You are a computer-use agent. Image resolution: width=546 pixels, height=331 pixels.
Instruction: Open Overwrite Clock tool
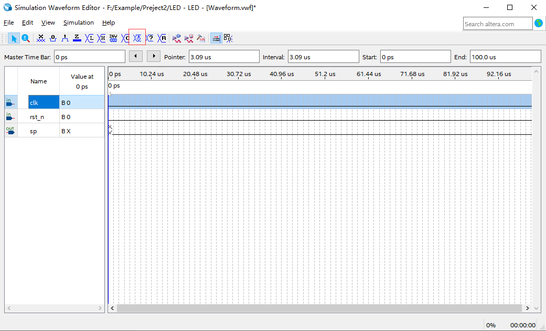[137, 38]
